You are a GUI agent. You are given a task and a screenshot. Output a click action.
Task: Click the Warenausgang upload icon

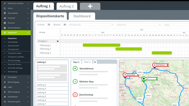(x=5, y=92)
